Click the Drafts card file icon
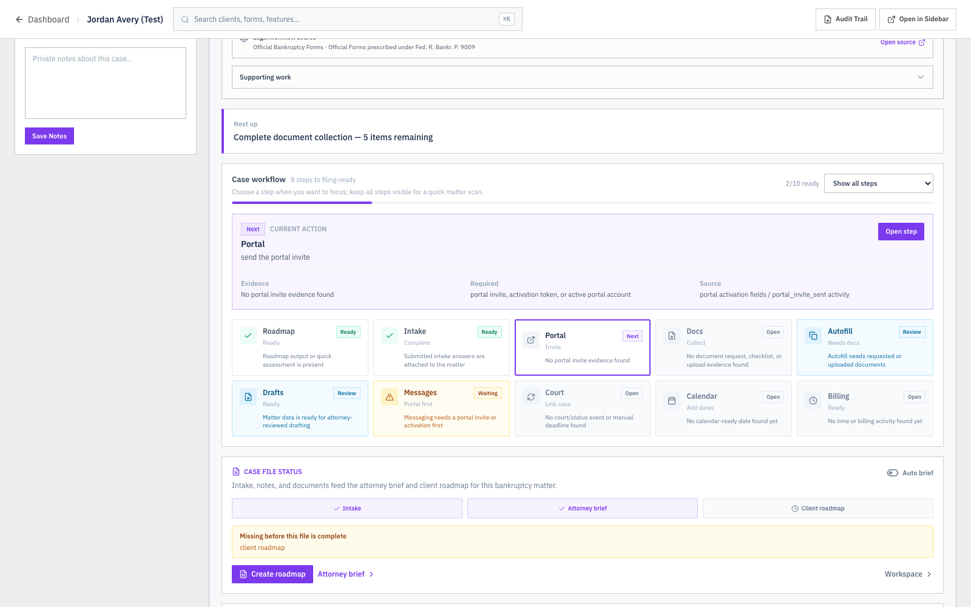Screen dimensions: 971x607 click(x=248, y=397)
